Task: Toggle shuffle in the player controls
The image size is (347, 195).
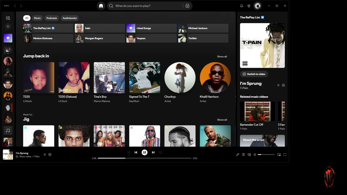Action: point(128,152)
